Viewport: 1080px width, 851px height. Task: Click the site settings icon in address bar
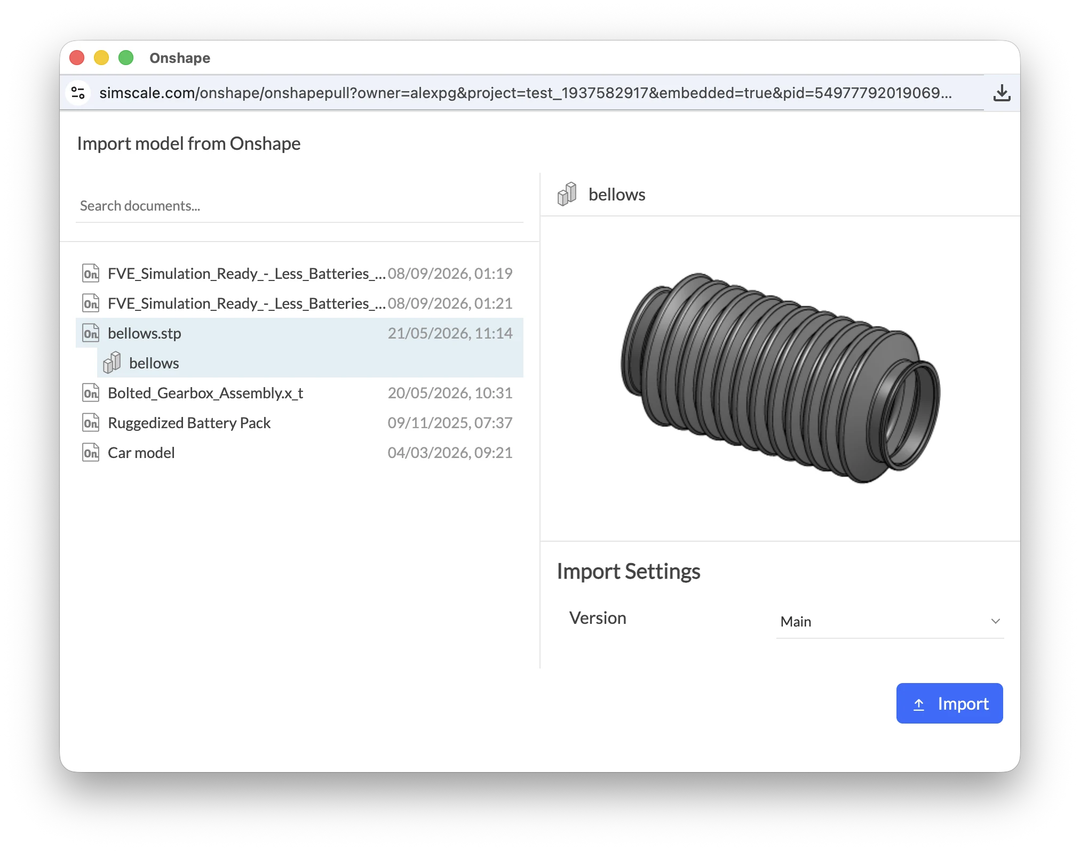(78, 93)
